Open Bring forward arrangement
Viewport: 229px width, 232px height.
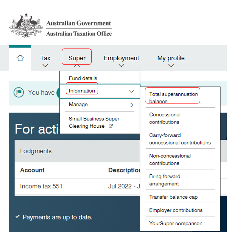tap(165, 180)
